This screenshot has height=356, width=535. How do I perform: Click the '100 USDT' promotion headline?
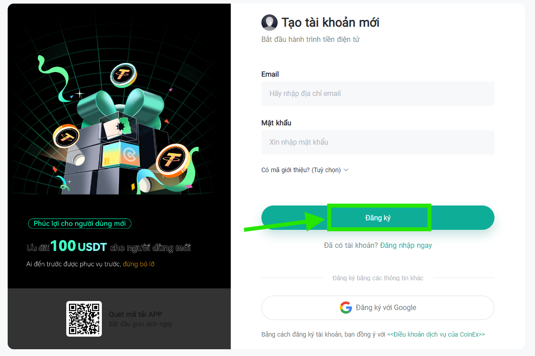(x=79, y=246)
